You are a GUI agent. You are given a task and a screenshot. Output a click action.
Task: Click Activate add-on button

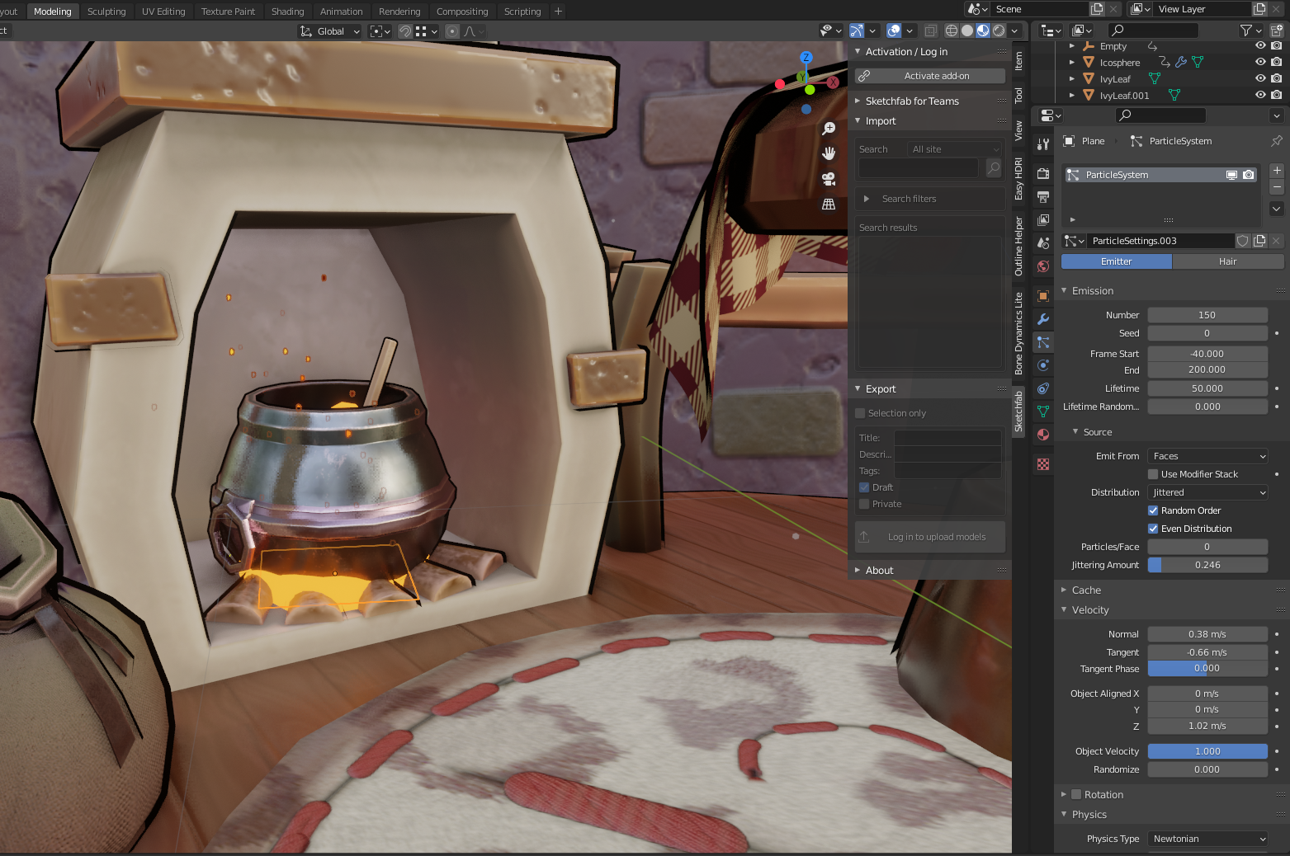pyautogui.click(x=929, y=76)
